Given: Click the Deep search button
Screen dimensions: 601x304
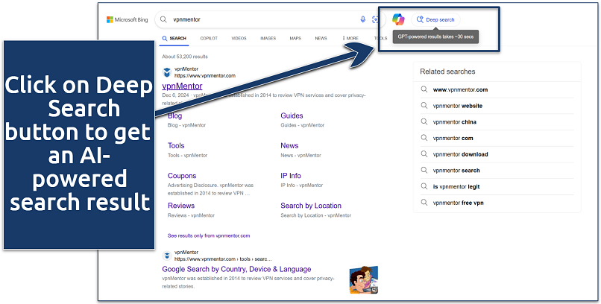Looking at the screenshot, I should click(435, 19).
